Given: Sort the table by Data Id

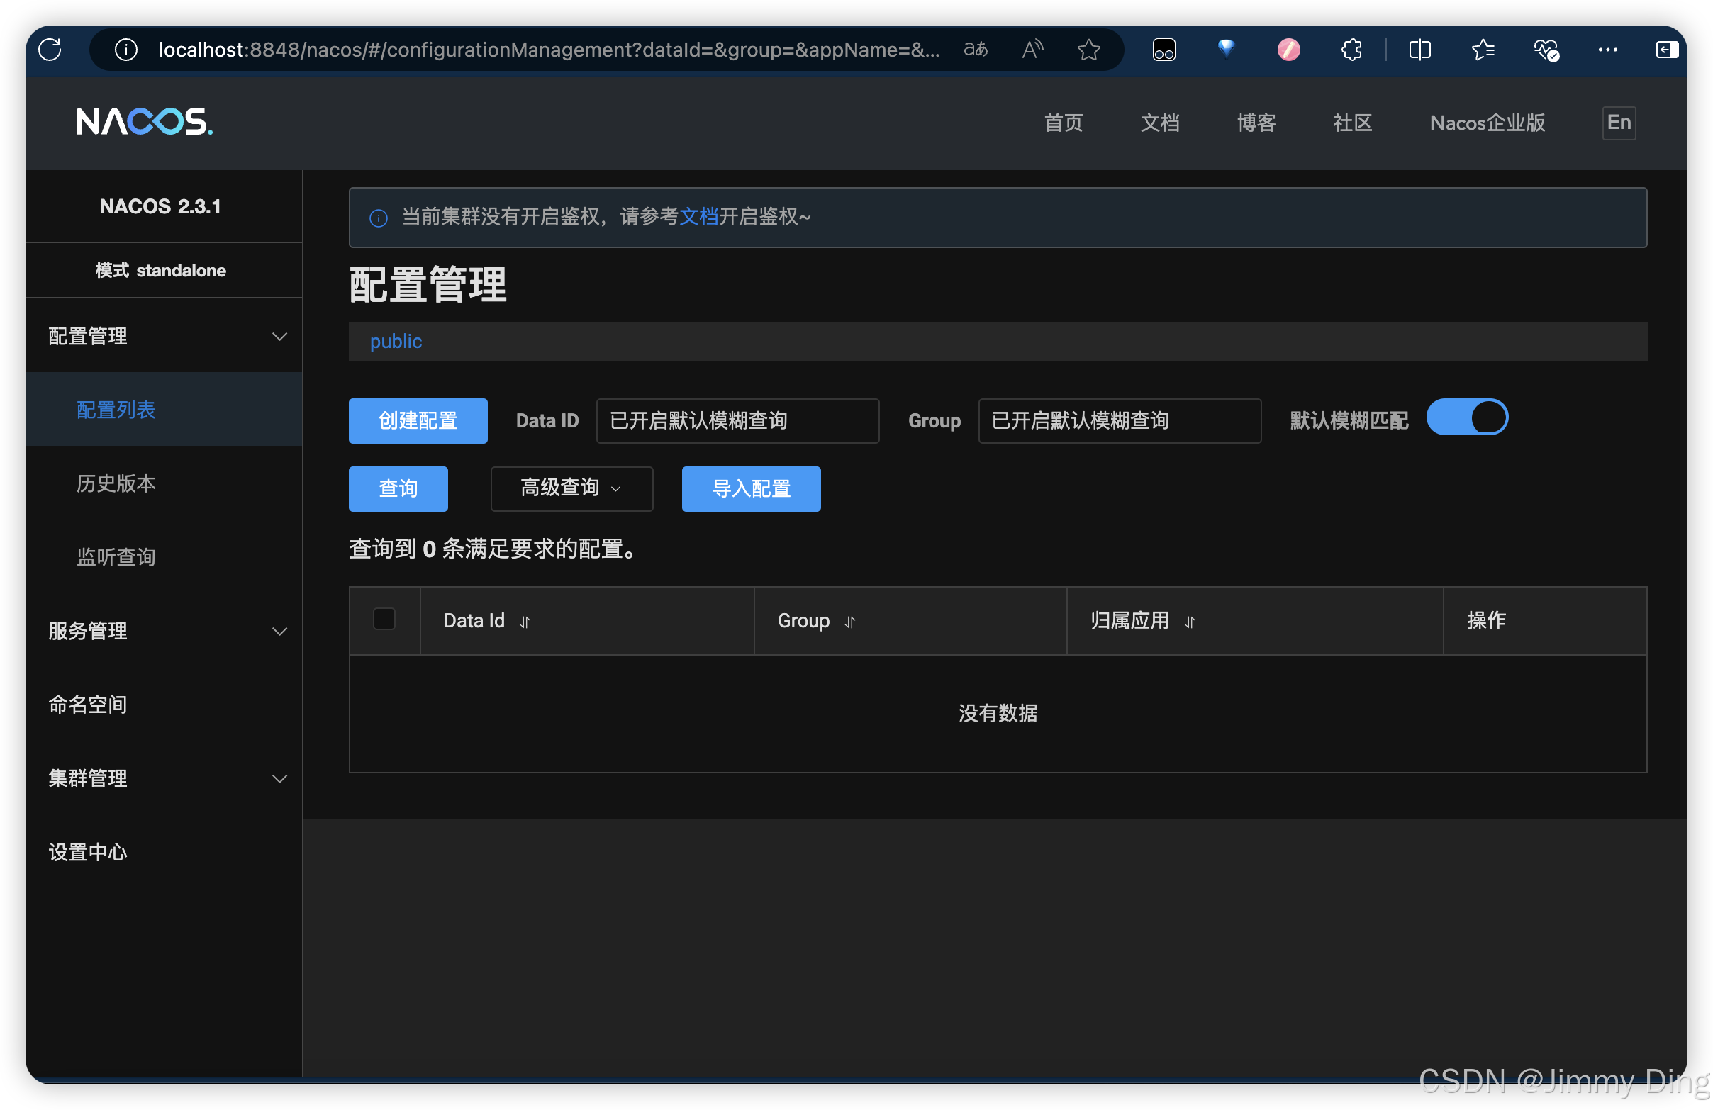Looking at the screenshot, I should tap(525, 622).
